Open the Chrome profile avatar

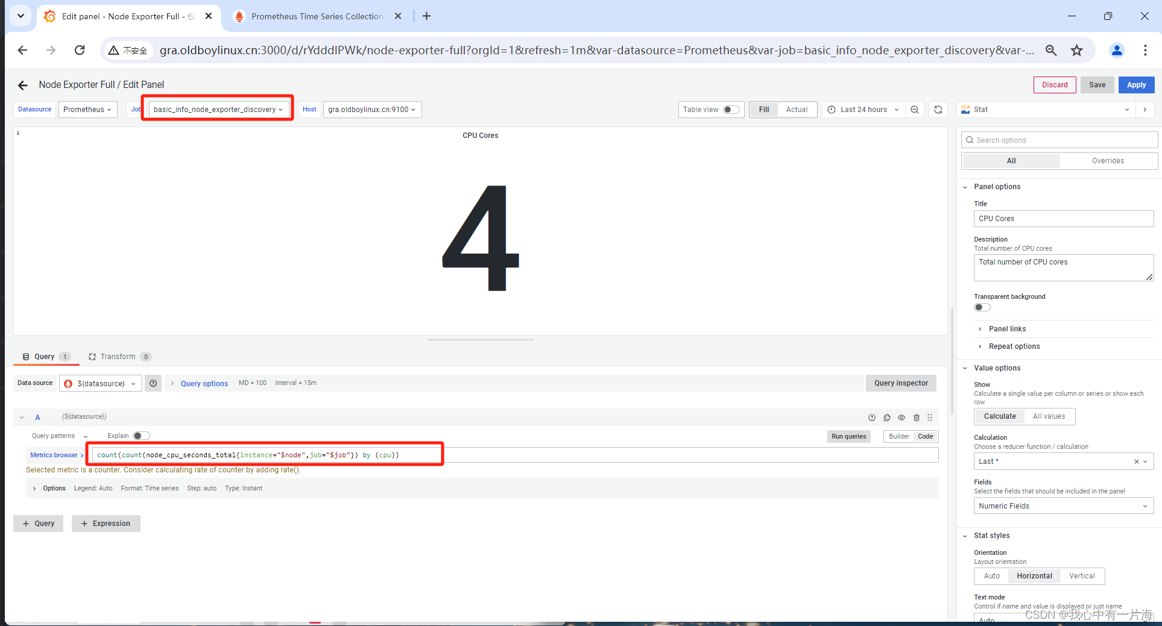click(1117, 51)
